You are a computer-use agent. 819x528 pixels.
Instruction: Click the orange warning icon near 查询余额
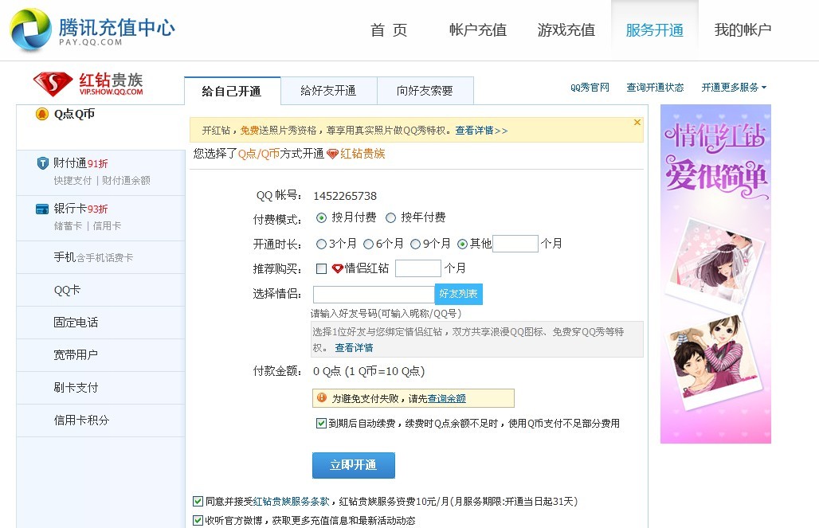click(x=322, y=397)
